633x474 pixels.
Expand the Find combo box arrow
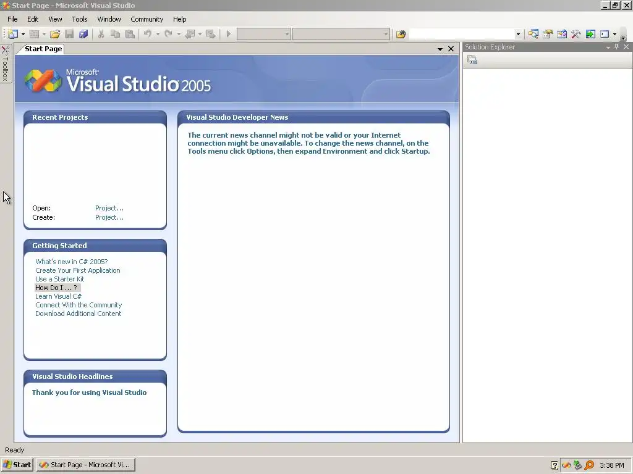(519, 35)
